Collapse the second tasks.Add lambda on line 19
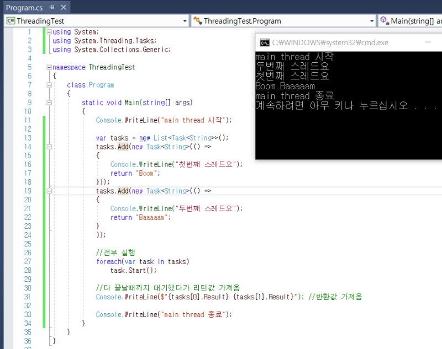Viewport: 442px width, 349px height. pyautogui.click(x=49, y=191)
